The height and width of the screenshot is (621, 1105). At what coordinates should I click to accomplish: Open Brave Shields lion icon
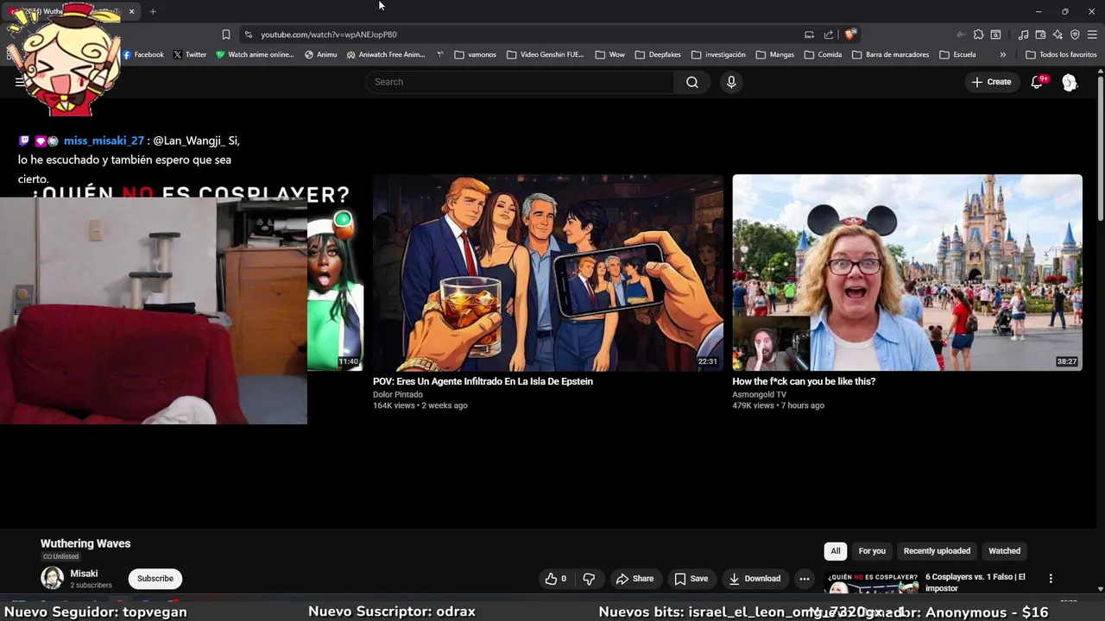(850, 34)
